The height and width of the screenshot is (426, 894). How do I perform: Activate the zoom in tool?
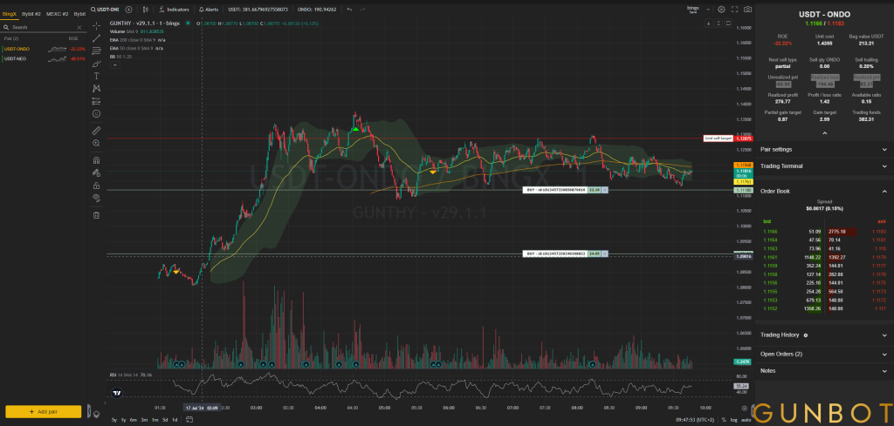click(96, 143)
